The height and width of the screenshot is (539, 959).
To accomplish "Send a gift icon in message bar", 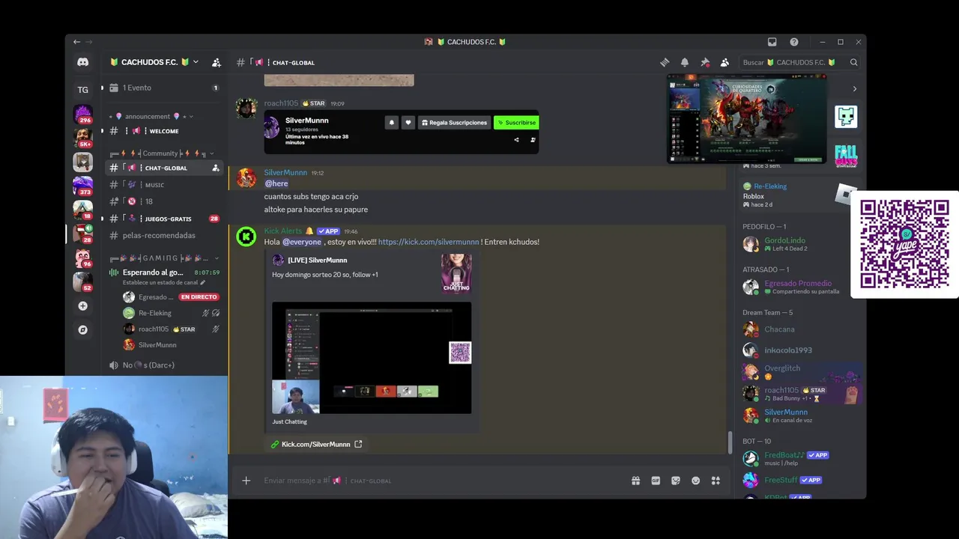I will pyautogui.click(x=635, y=481).
